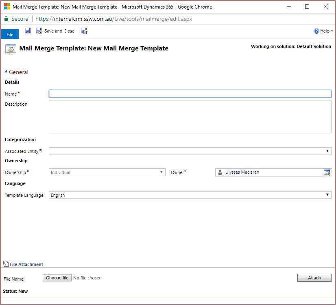Click inside the Description text area
The height and width of the screenshot is (305, 336).
(x=190, y=117)
